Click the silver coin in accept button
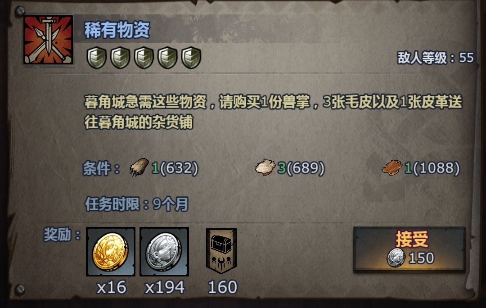Screen dimensions: 486x308 pyautogui.click(x=396, y=258)
